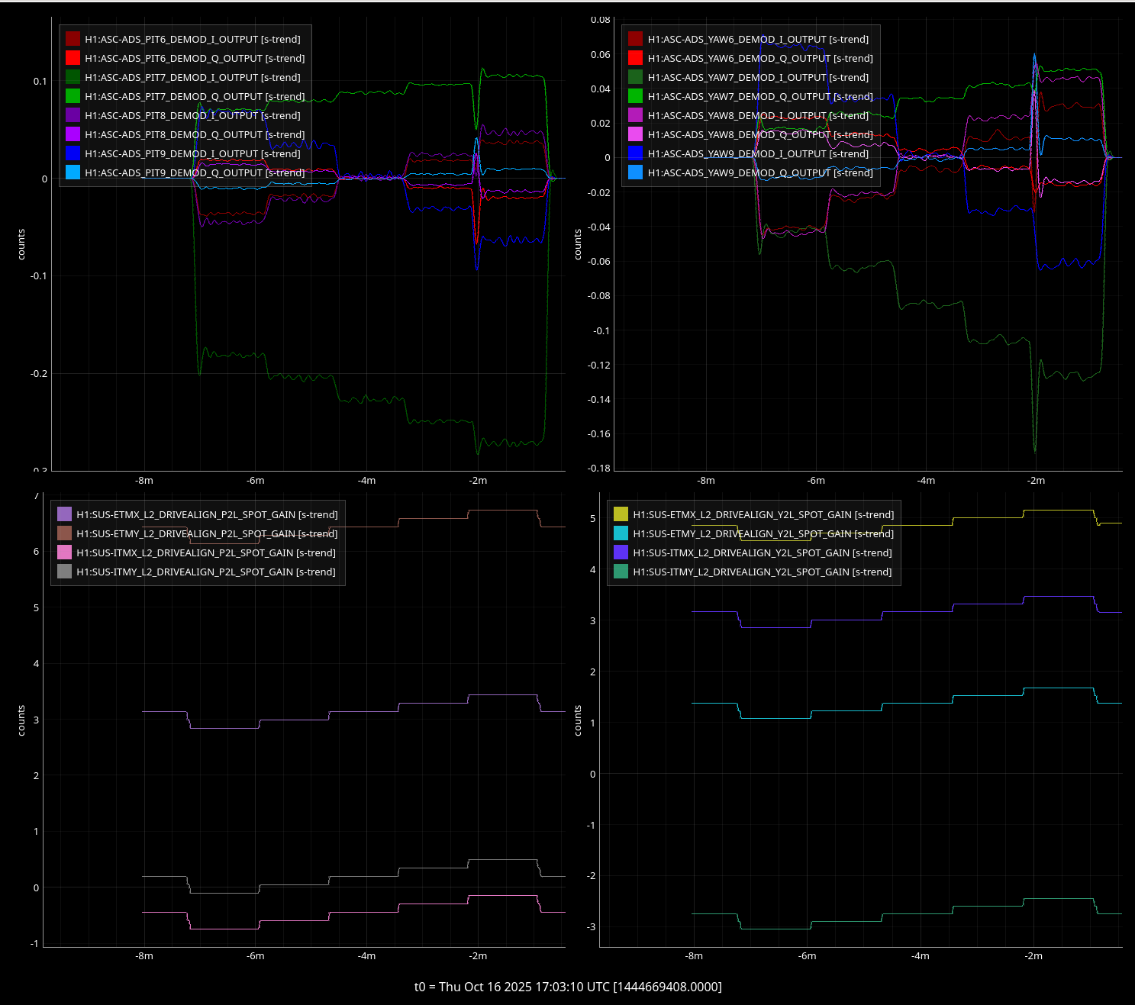
Task: Click the YAW6_DEMOD_Q_OUTPUT red legend swatch
Action: point(635,58)
